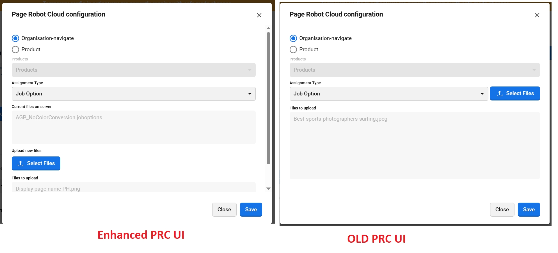The image size is (558, 253).
Task: Open Products dropdown in Enhanced PRC dialog
Action: pos(133,70)
